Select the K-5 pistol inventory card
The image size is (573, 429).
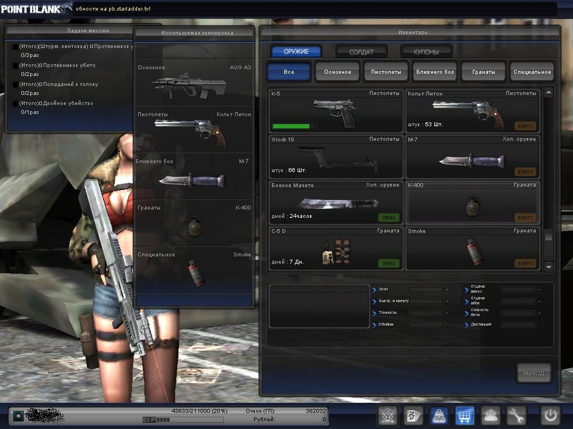click(336, 111)
